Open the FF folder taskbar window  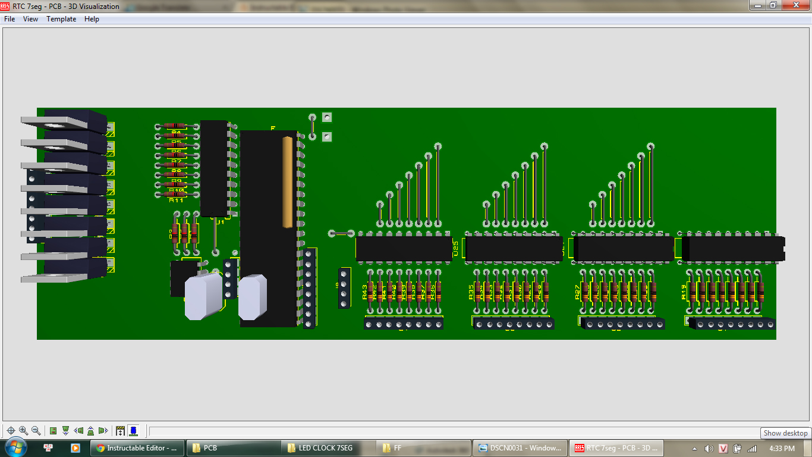pyautogui.click(x=423, y=447)
